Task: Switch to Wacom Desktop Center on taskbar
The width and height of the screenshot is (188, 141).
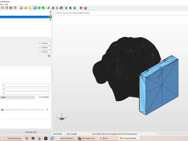Action: [66, 138]
